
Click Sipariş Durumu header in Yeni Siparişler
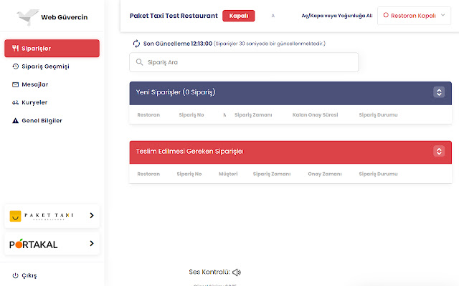(378, 115)
